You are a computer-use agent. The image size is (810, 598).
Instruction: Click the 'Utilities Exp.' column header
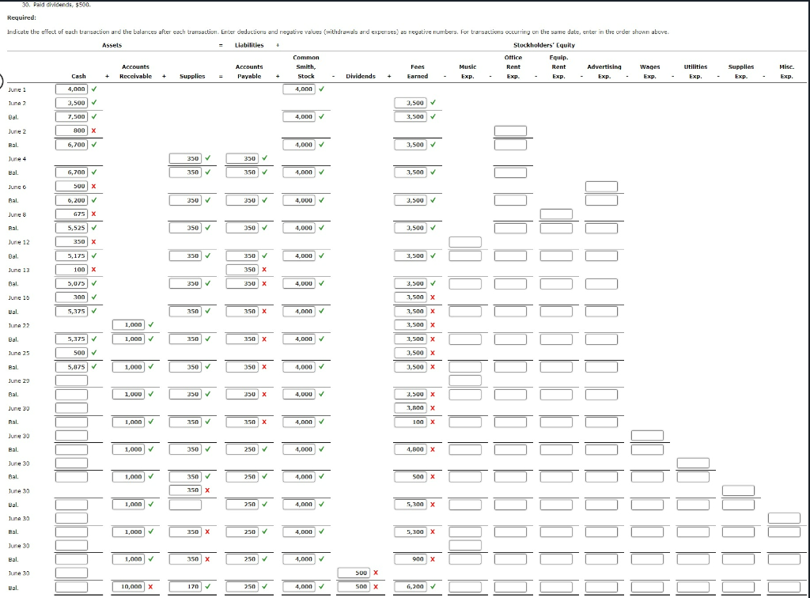695,71
